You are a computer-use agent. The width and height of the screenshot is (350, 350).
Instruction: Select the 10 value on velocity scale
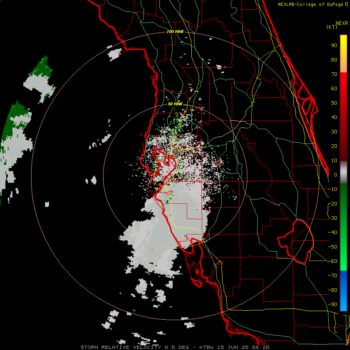tap(334, 161)
